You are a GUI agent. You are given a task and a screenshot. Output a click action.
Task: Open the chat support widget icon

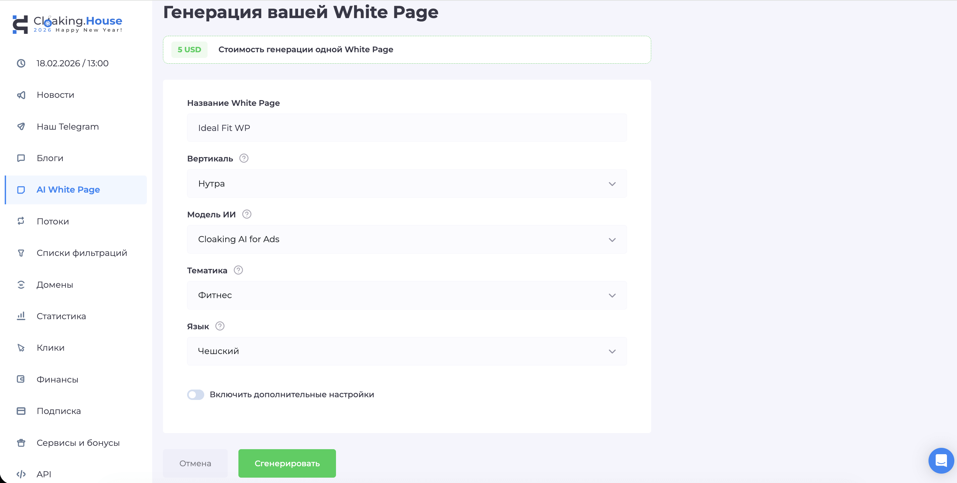click(x=941, y=460)
